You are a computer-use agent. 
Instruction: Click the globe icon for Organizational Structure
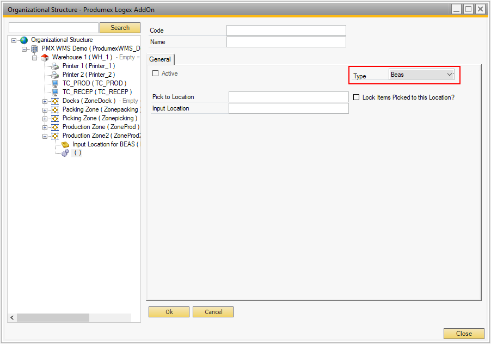coord(24,40)
